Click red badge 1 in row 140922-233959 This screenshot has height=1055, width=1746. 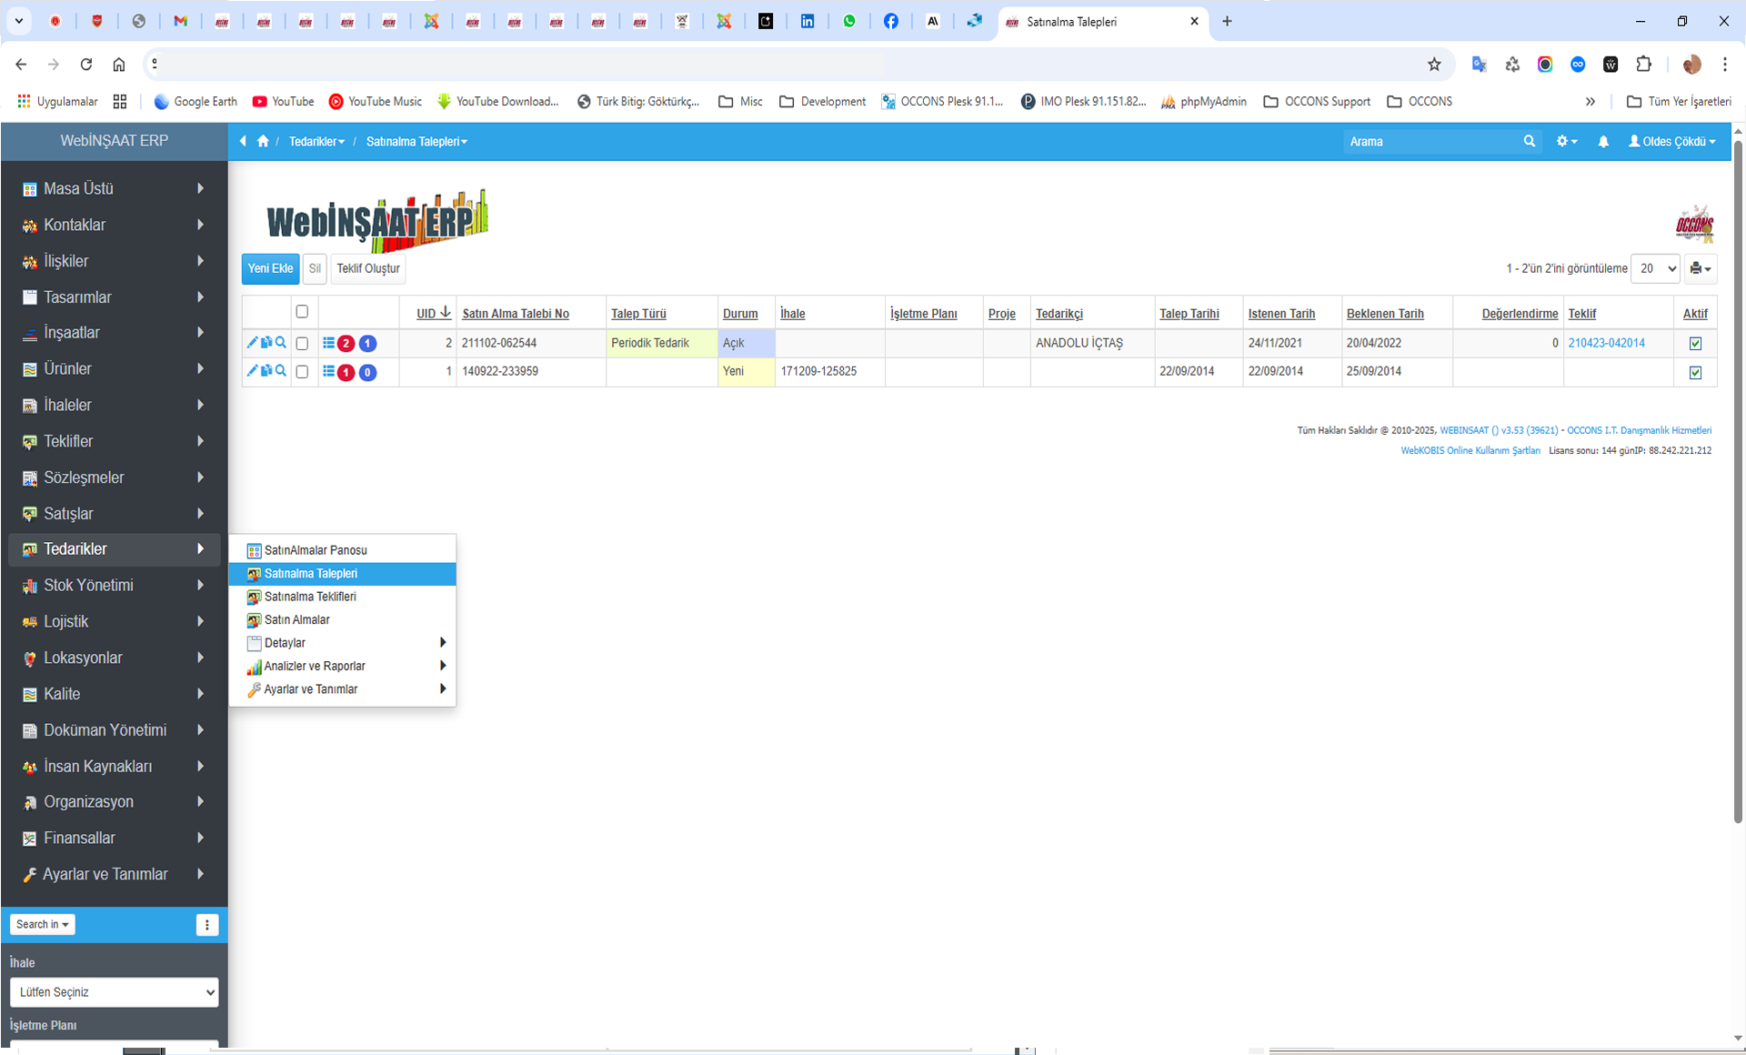[x=346, y=372]
